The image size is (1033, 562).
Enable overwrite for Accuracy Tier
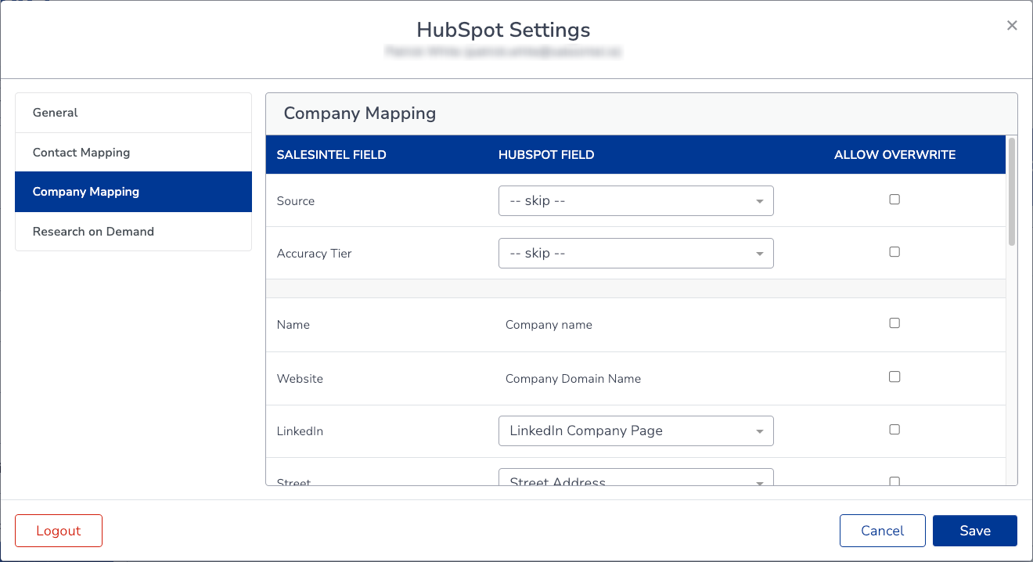point(894,251)
